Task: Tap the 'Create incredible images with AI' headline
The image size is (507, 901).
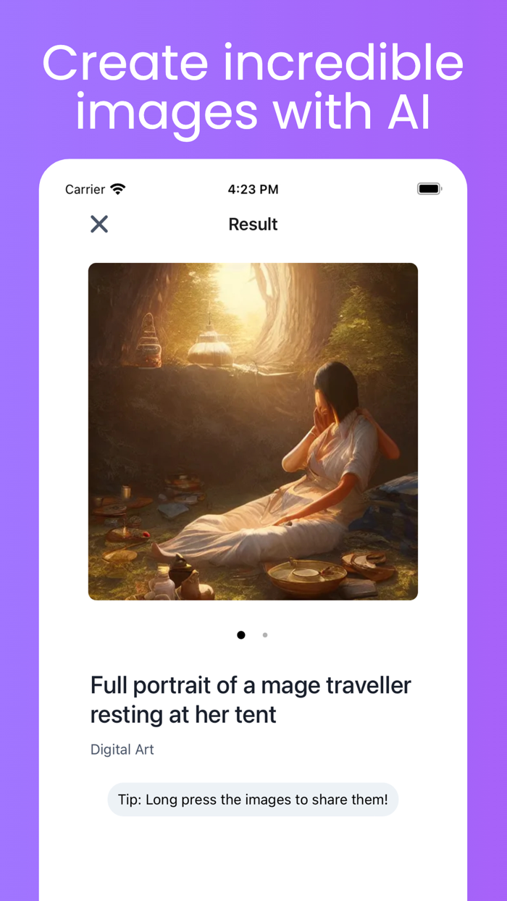Action: pyautogui.click(x=253, y=88)
